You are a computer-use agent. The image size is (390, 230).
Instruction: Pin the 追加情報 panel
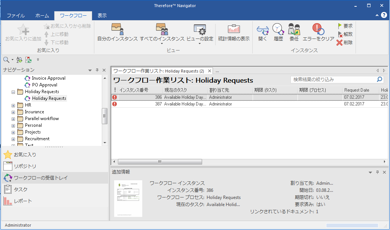pyautogui.click(x=377, y=172)
